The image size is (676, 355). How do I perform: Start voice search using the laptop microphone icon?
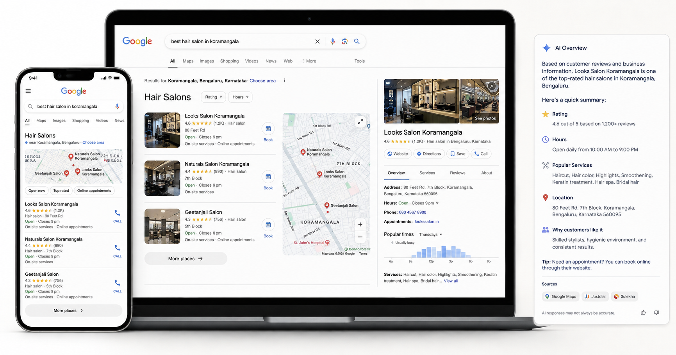coord(332,41)
